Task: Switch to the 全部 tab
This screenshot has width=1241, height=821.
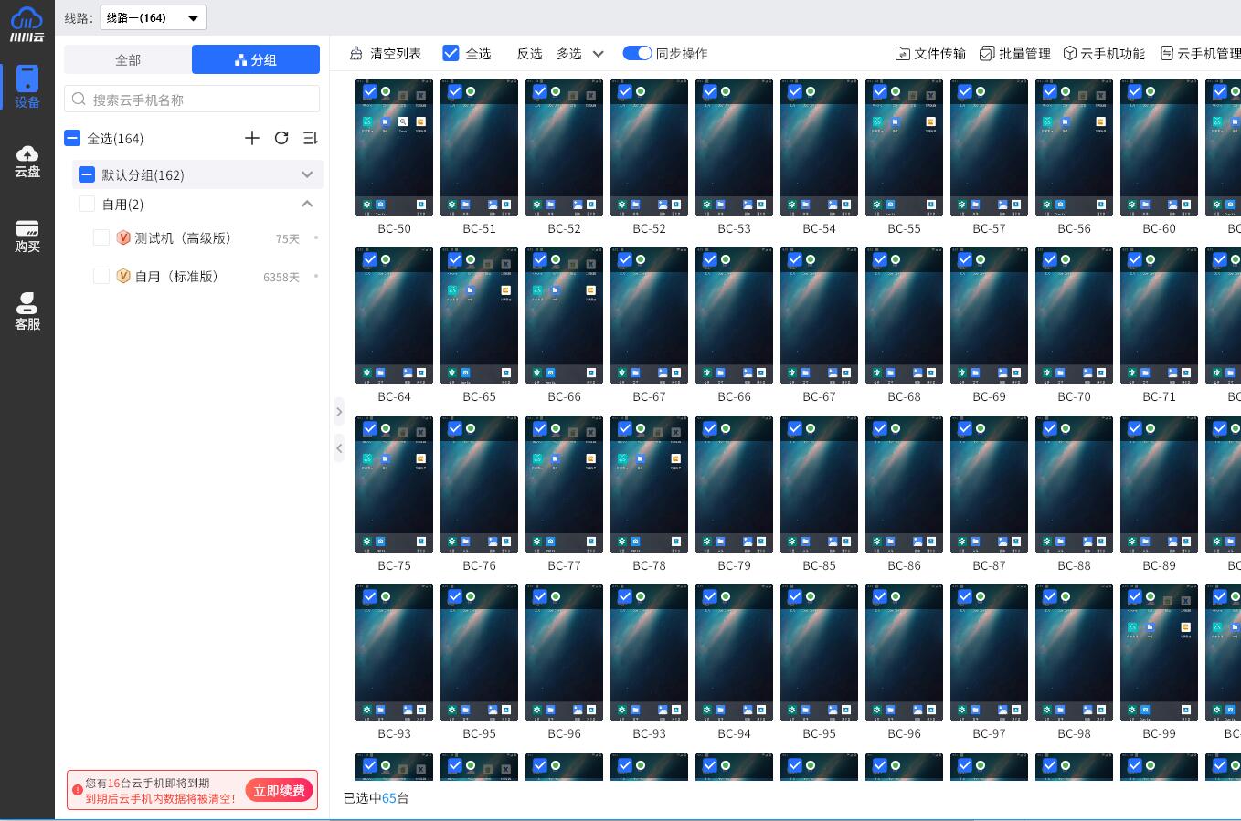Action: pos(127,59)
